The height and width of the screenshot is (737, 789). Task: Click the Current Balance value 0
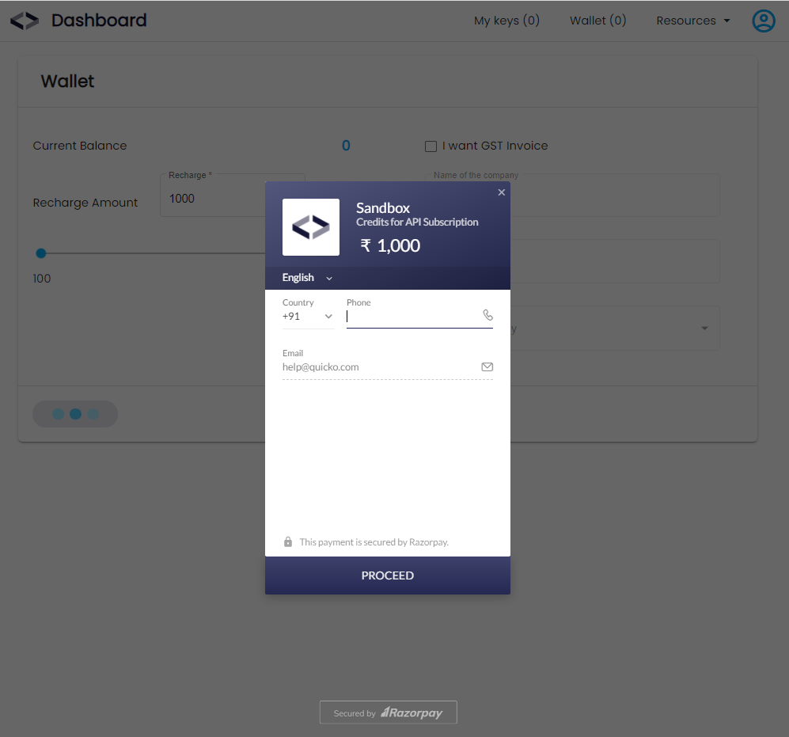pos(346,146)
